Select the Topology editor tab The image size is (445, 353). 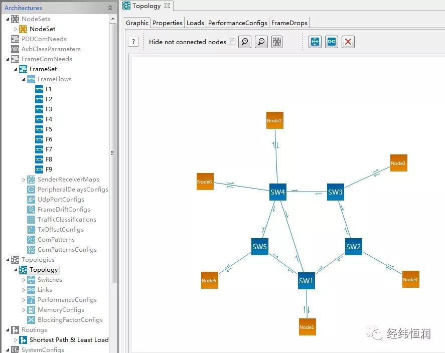(x=146, y=6)
